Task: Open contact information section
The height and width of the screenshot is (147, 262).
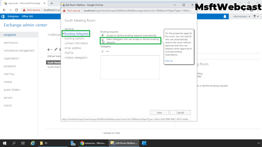Action: coord(76,43)
